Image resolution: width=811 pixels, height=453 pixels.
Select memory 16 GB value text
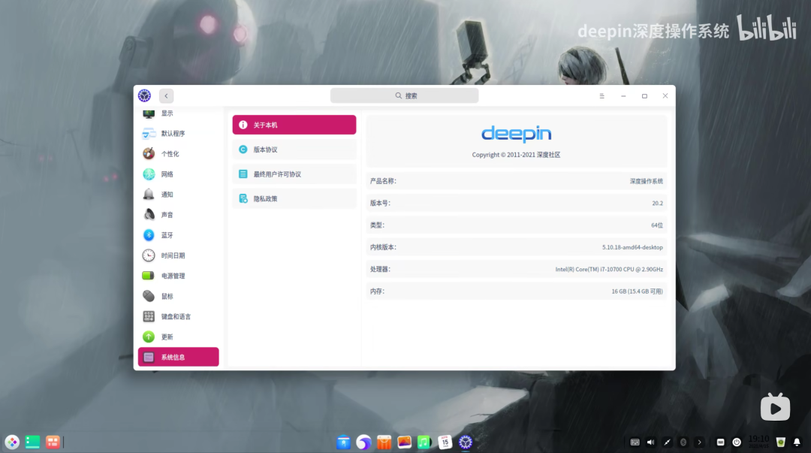click(x=637, y=291)
